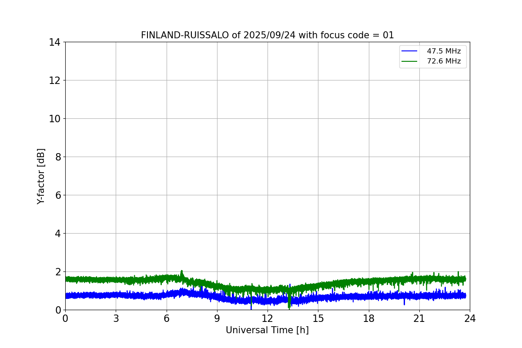Click the Y-factor [dB] axis label

[x=41, y=176]
